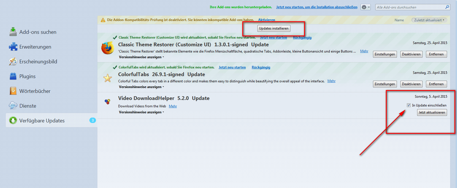Expand Versionshinweise for Classic Theme Restorer

pos(142,57)
